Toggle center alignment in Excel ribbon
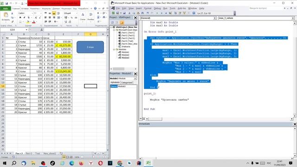Image resolution: width=297 pixels, height=167 pixels. tap(50, 18)
